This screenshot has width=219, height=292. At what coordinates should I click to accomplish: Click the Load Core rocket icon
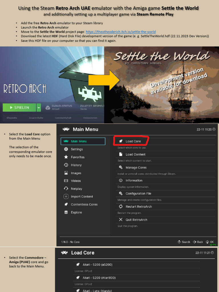tap(121, 141)
